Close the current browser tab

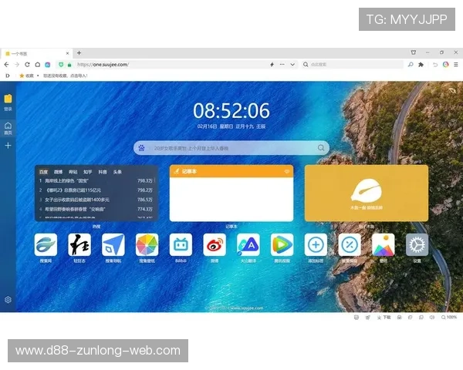pyautogui.click(x=67, y=53)
